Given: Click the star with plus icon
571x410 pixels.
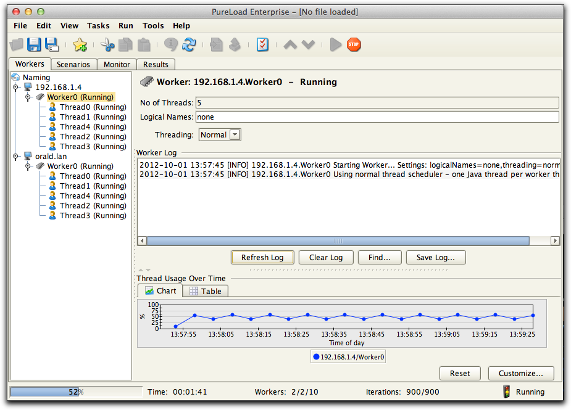Looking at the screenshot, I should point(80,45).
